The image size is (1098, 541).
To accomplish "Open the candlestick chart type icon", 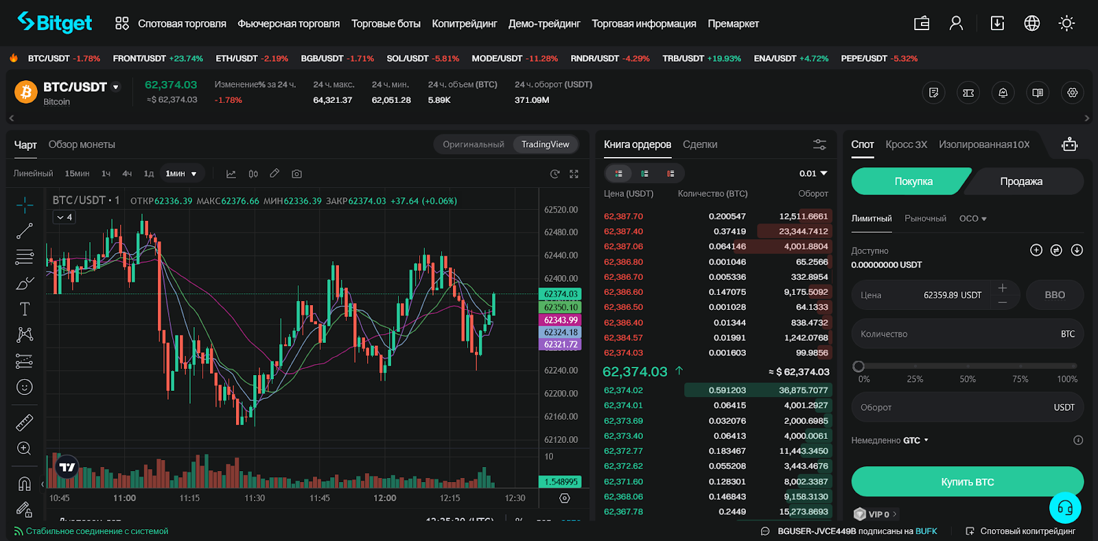I will point(253,173).
